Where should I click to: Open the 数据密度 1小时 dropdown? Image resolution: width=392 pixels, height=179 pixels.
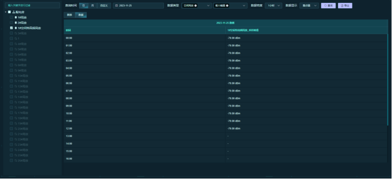(x=273, y=5)
